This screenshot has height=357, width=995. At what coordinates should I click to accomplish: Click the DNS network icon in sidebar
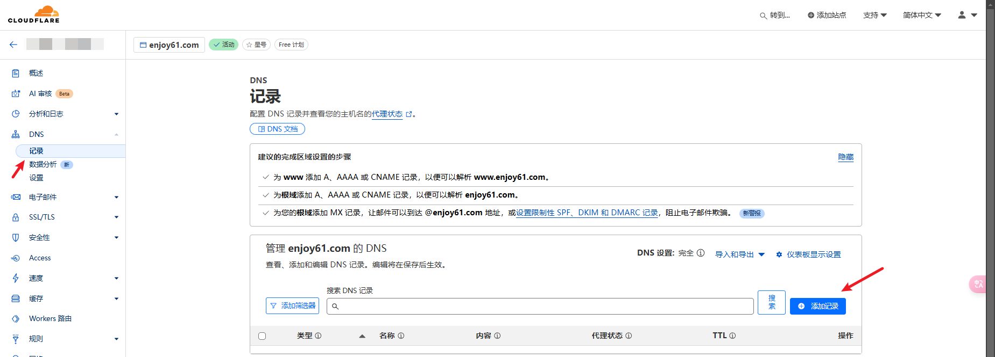pyautogui.click(x=16, y=134)
